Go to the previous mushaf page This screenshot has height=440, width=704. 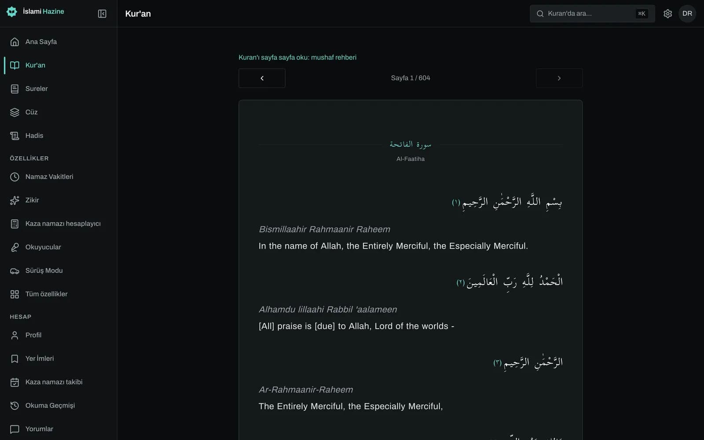pos(262,78)
